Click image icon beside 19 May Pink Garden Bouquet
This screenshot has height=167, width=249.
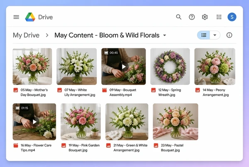tap(63, 146)
